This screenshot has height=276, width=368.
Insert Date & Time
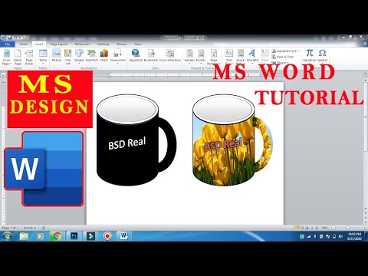click(x=283, y=57)
